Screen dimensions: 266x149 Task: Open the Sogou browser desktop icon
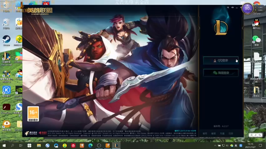point(19,110)
